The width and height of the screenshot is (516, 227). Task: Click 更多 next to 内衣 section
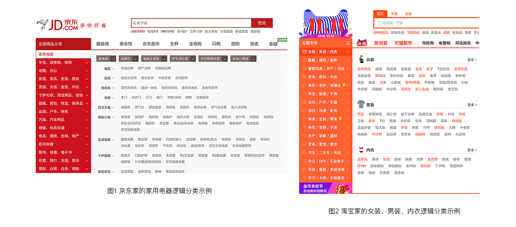(x=472, y=150)
